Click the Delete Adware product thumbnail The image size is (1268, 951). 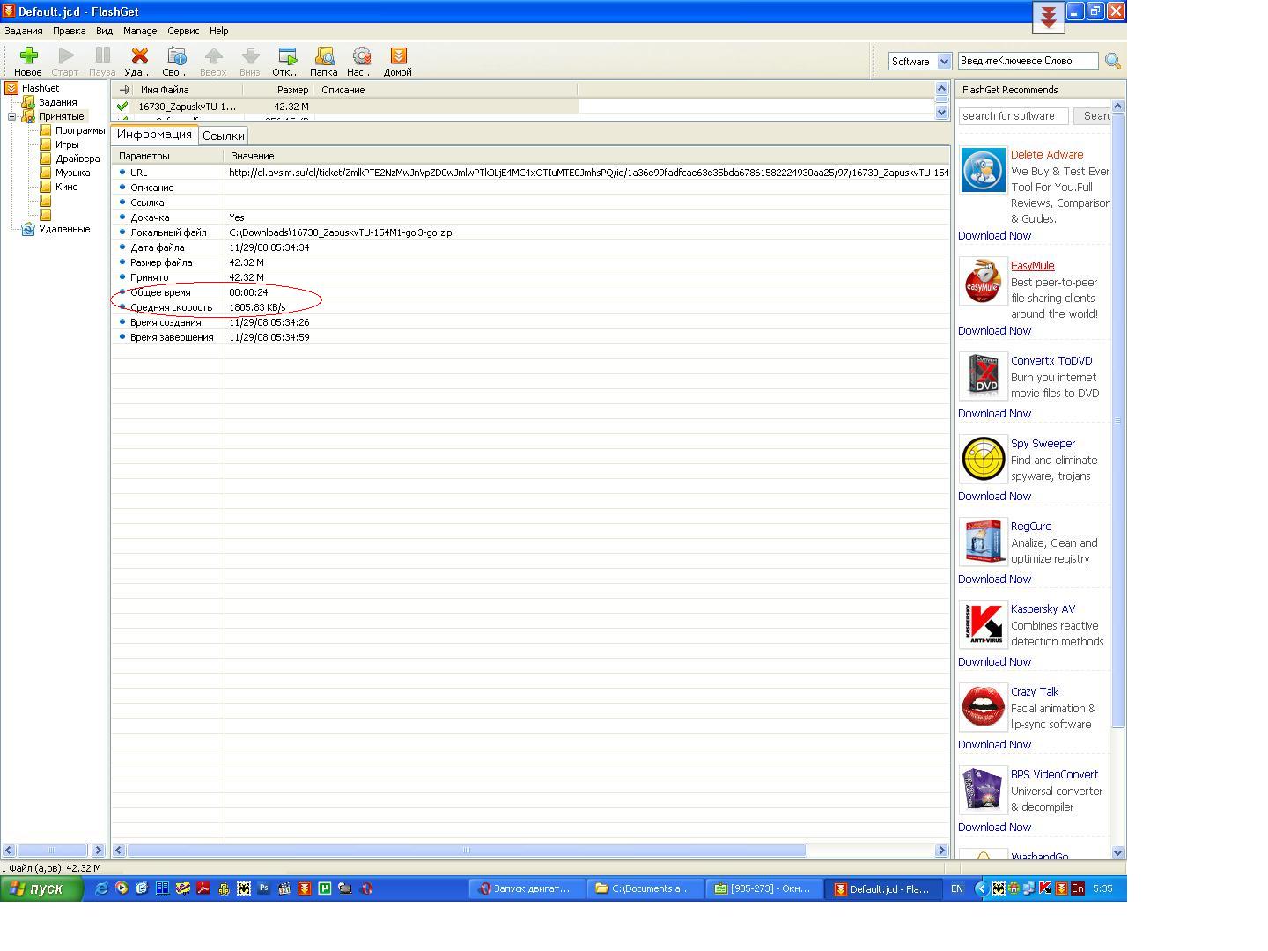pos(983,170)
